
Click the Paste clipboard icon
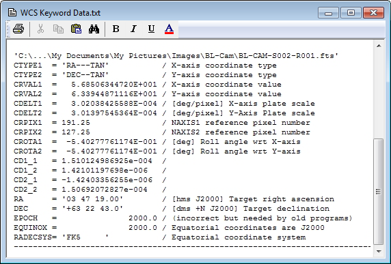tap(76, 29)
